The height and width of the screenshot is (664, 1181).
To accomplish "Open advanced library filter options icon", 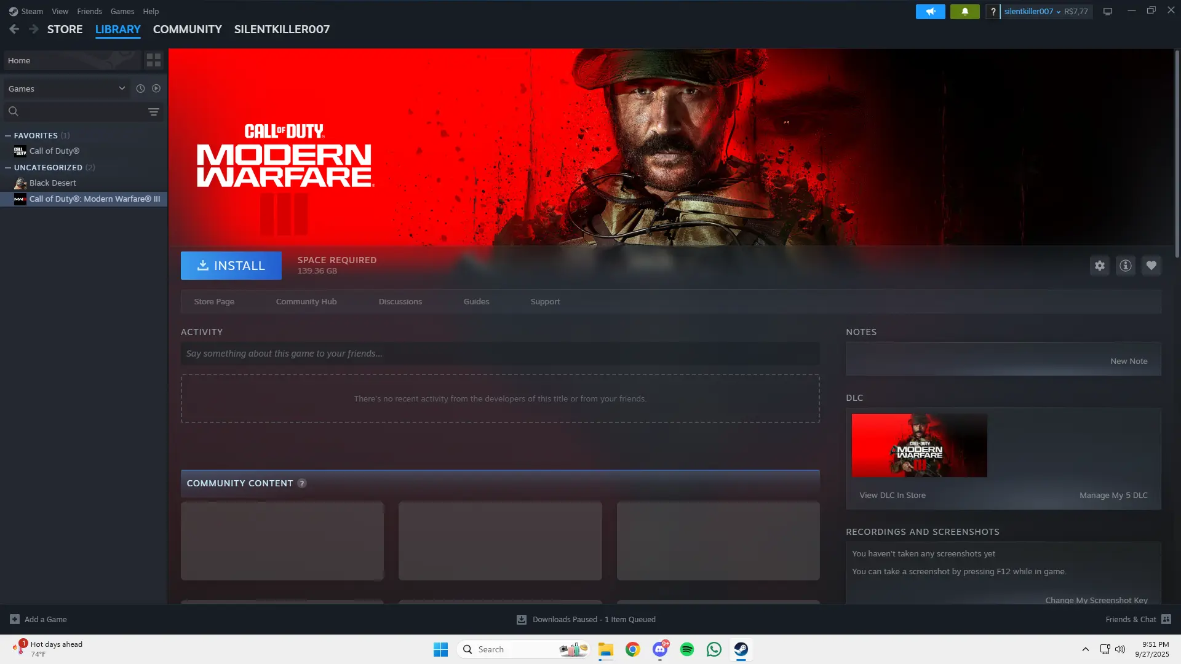I will 154,111.
